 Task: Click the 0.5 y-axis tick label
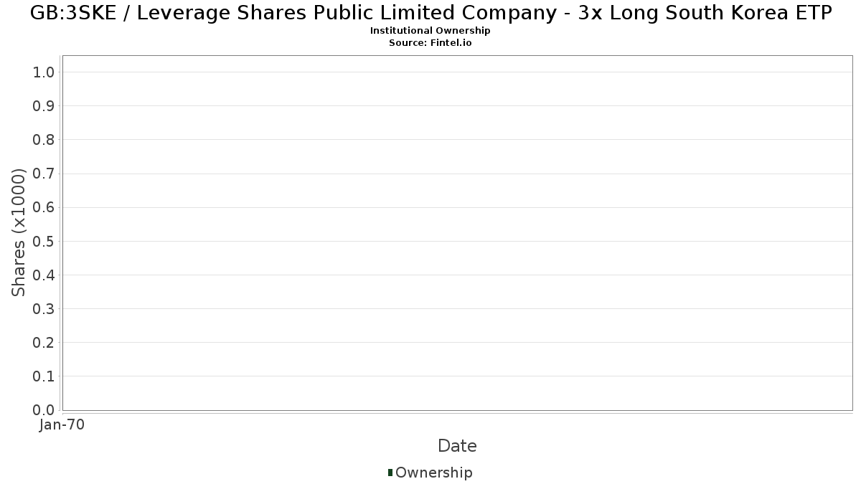click(x=44, y=241)
